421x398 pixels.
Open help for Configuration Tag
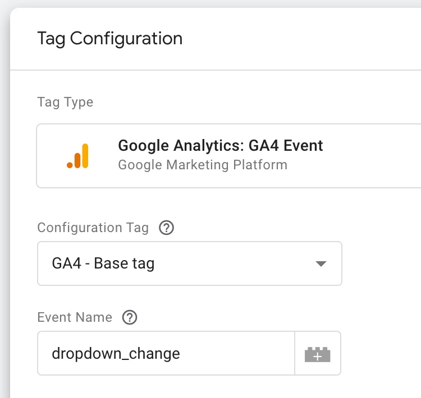(166, 228)
